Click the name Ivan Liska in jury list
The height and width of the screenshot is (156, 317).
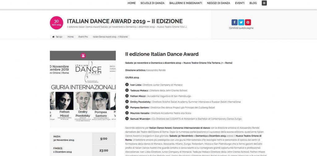[x=136, y=85]
